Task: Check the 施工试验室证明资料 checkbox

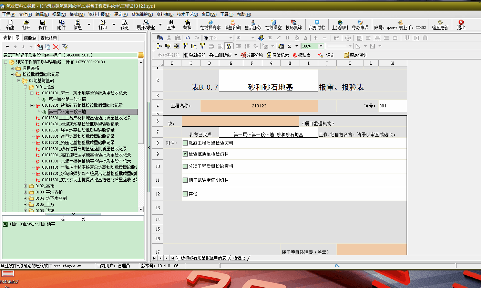Action: 185,180
